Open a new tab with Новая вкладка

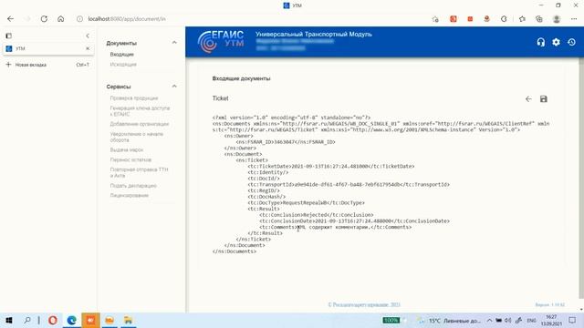47,65
